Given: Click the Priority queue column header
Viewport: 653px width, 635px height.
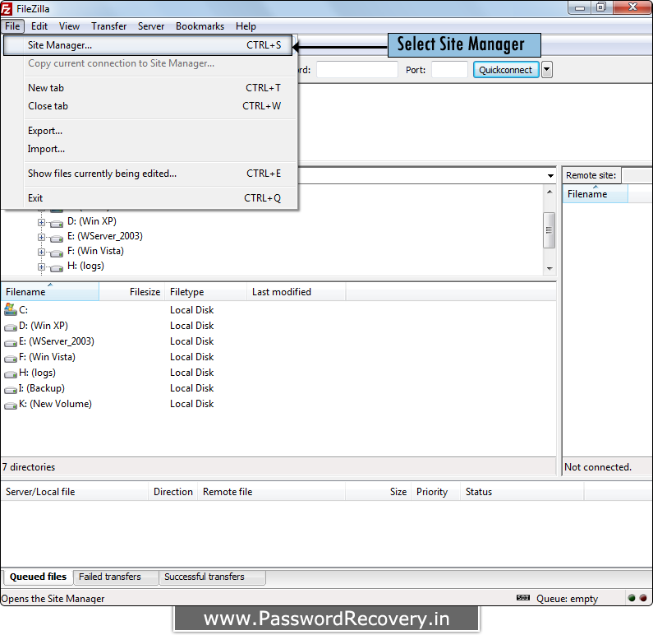Looking at the screenshot, I should coord(436,492).
